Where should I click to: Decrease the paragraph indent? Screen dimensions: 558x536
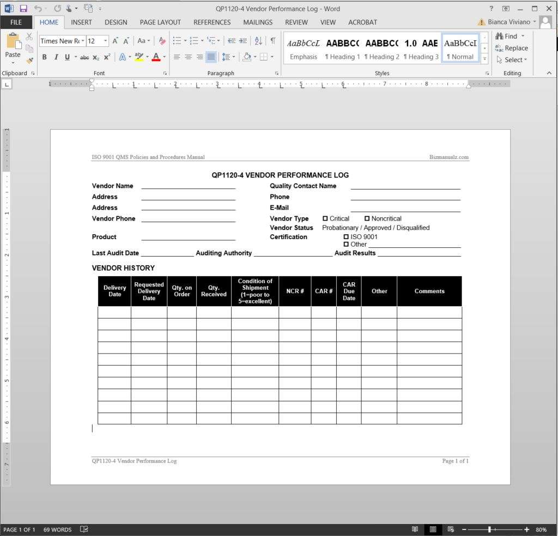pyautogui.click(x=232, y=40)
